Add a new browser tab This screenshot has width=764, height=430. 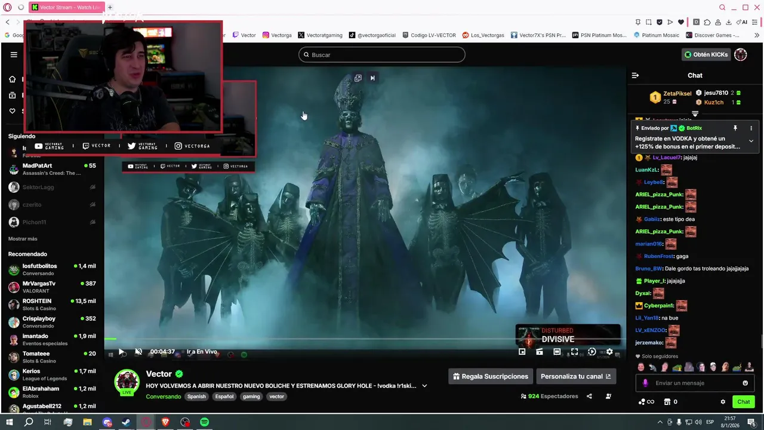110,7
